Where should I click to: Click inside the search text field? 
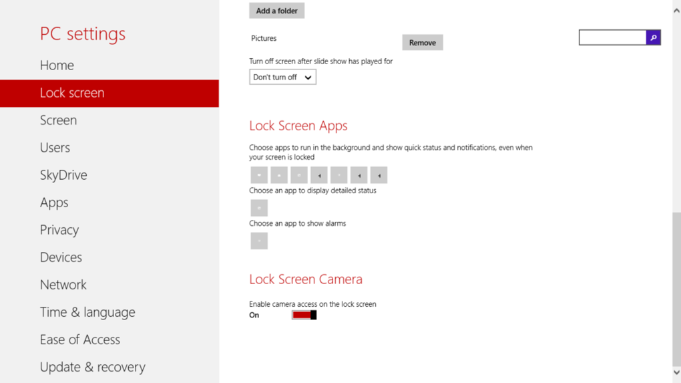[x=612, y=37]
